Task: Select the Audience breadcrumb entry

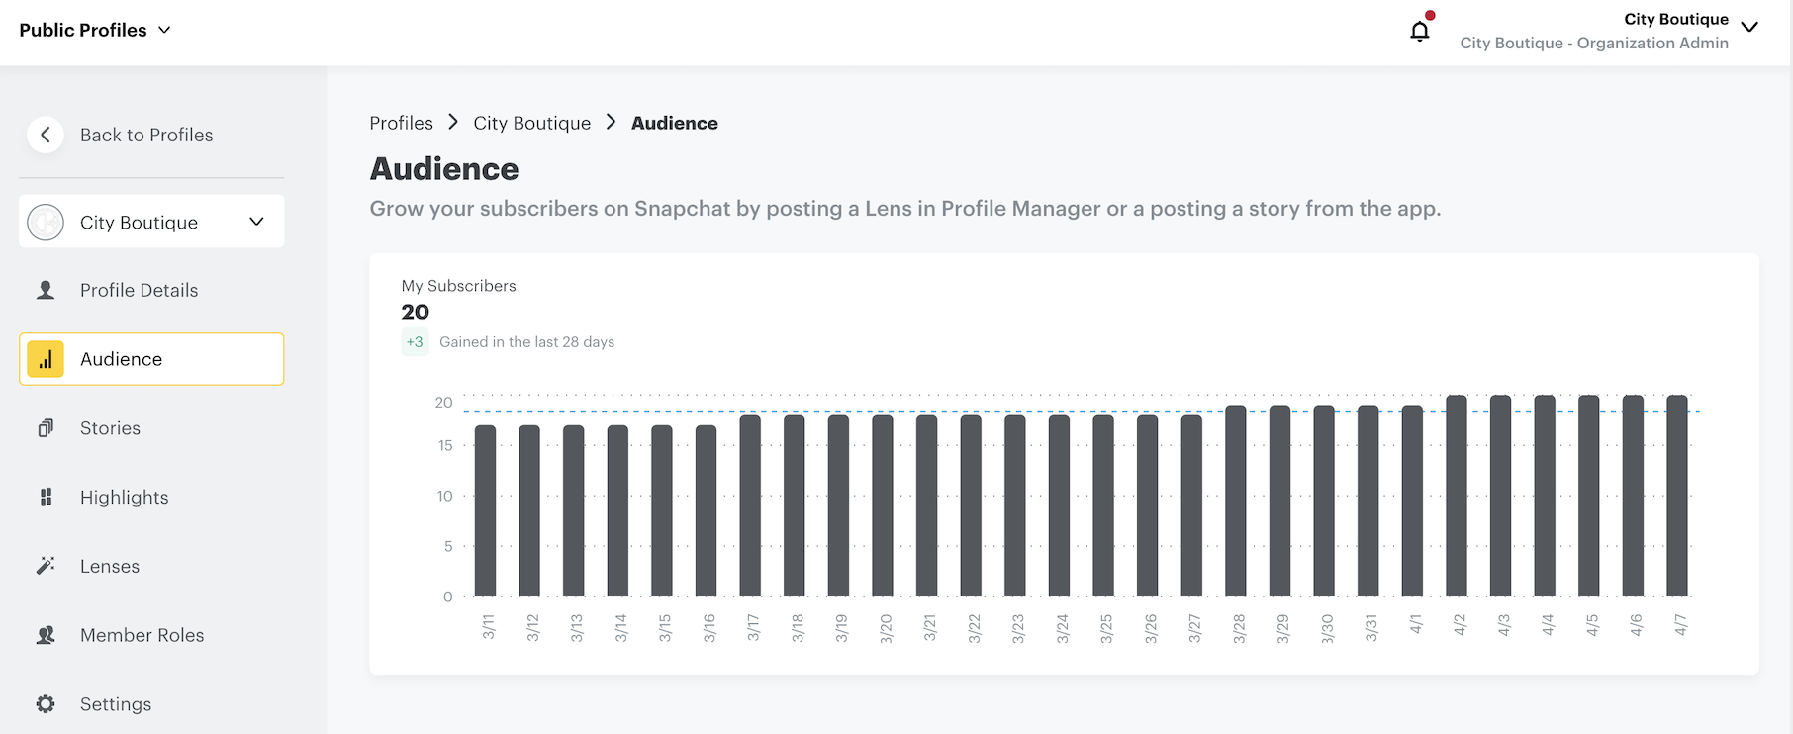Action: pyautogui.click(x=674, y=122)
